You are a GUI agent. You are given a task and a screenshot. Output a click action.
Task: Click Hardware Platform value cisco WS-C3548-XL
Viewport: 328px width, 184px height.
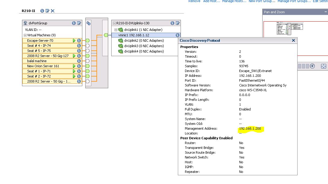pos(253,90)
